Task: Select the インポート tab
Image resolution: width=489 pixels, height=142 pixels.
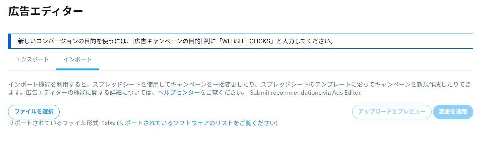Action: pyautogui.click(x=77, y=59)
